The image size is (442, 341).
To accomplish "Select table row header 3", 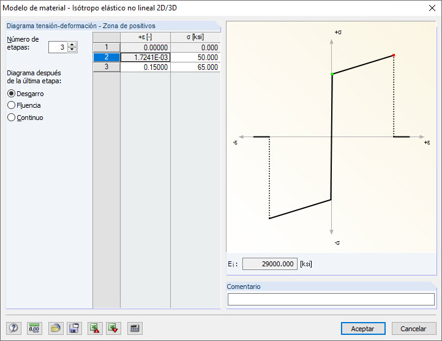I will pos(107,67).
